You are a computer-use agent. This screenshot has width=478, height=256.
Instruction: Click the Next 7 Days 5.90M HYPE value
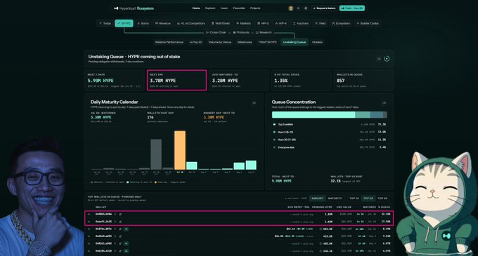tap(101, 81)
